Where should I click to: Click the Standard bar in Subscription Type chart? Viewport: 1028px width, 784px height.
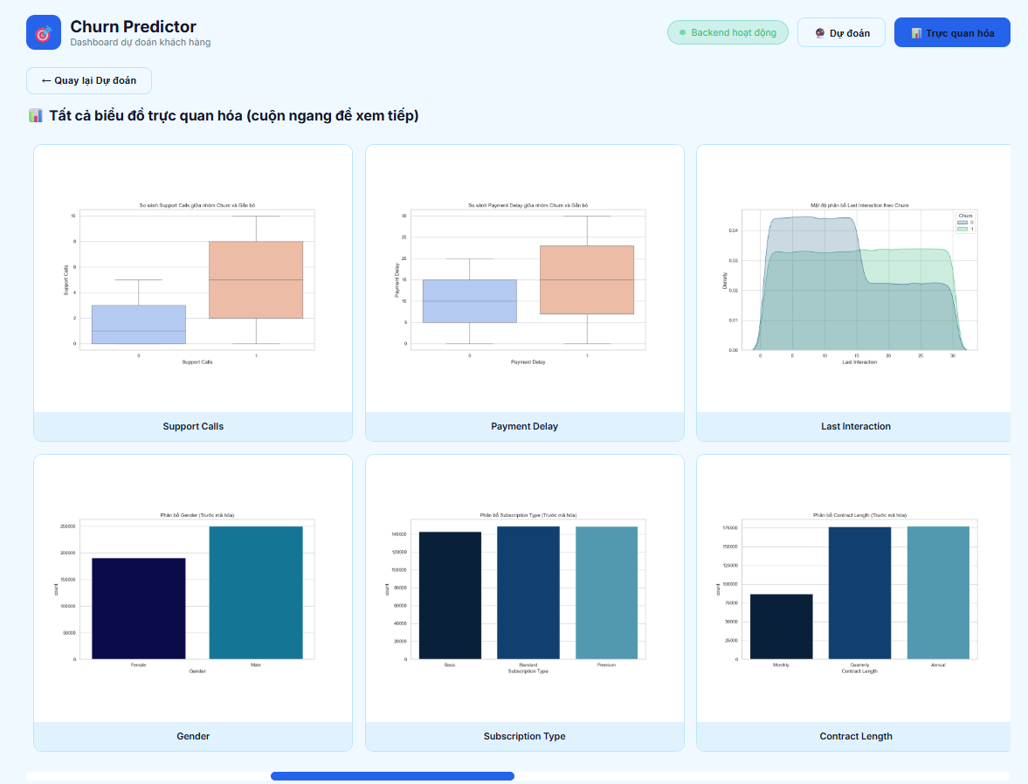[x=528, y=592]
